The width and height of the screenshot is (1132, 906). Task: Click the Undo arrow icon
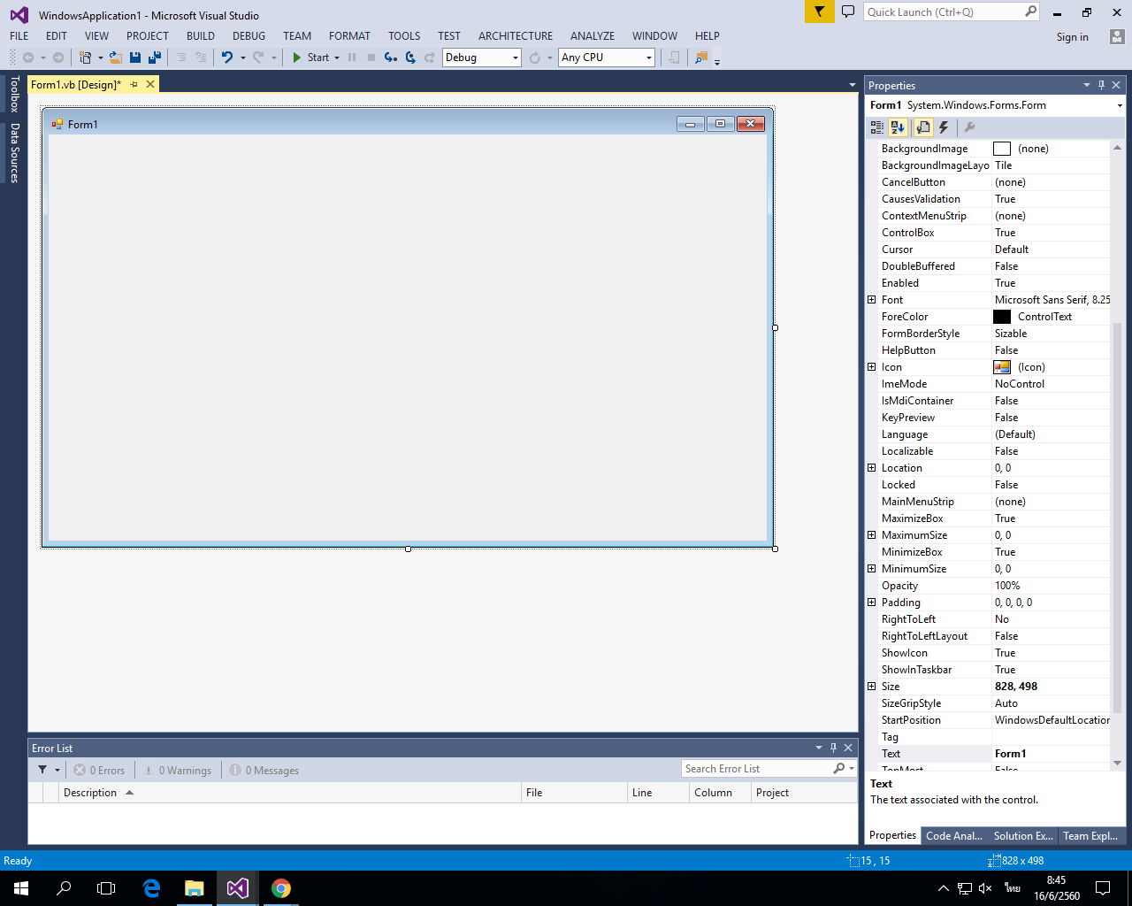pyautogui.click(x=227, y=58)
